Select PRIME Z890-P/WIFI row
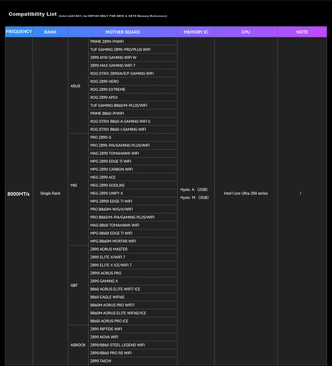 click(x=133, y=41)
